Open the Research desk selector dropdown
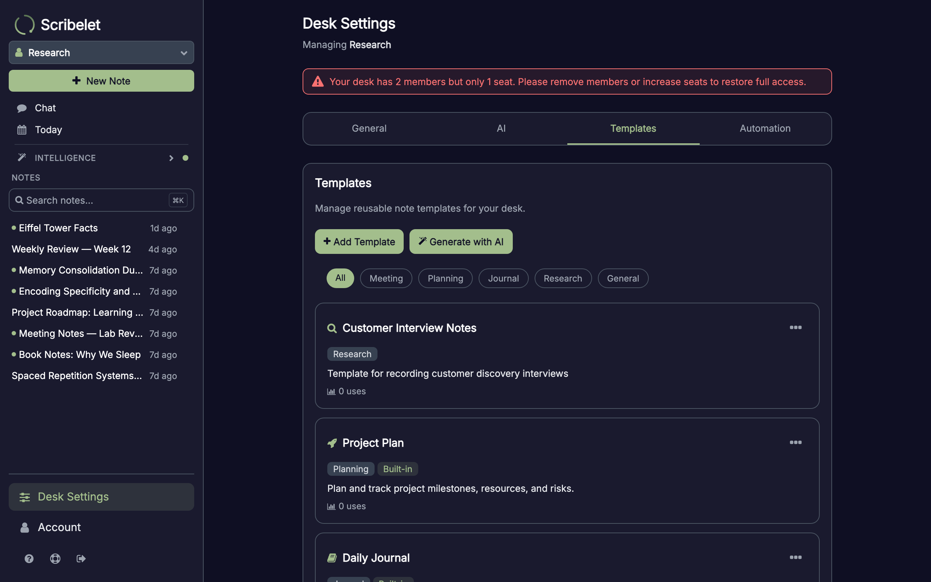Image resolution: width=931 pixels, height=582 pixels. (101, 52)
